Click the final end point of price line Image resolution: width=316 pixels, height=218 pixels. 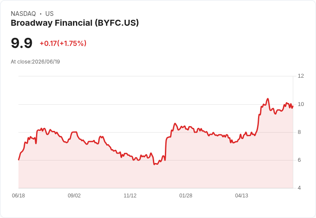tap(293, 106)
